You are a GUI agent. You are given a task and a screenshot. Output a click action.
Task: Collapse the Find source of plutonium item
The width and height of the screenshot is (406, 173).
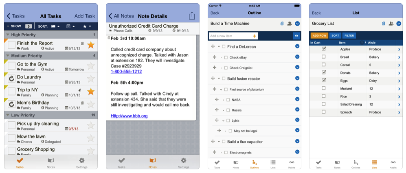[221, 89]
